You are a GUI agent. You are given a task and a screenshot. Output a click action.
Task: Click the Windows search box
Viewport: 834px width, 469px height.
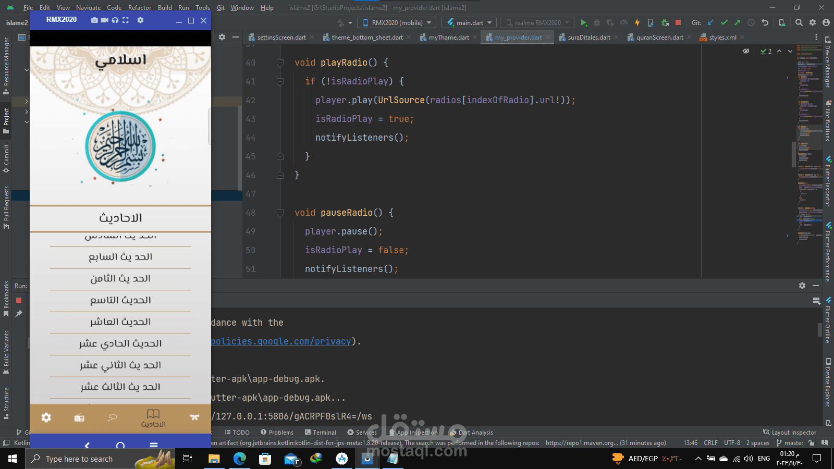point(101,459)
